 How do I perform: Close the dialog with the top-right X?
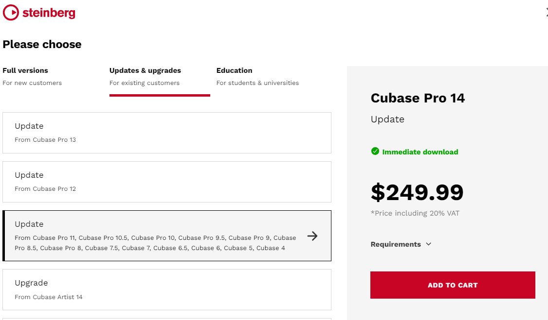point(547,13)
